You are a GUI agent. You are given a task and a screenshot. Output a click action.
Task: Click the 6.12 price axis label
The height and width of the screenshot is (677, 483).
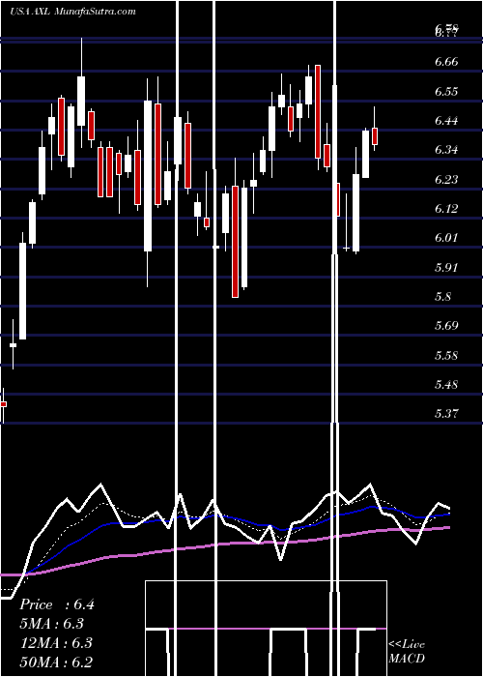click(x=446, y=209)
